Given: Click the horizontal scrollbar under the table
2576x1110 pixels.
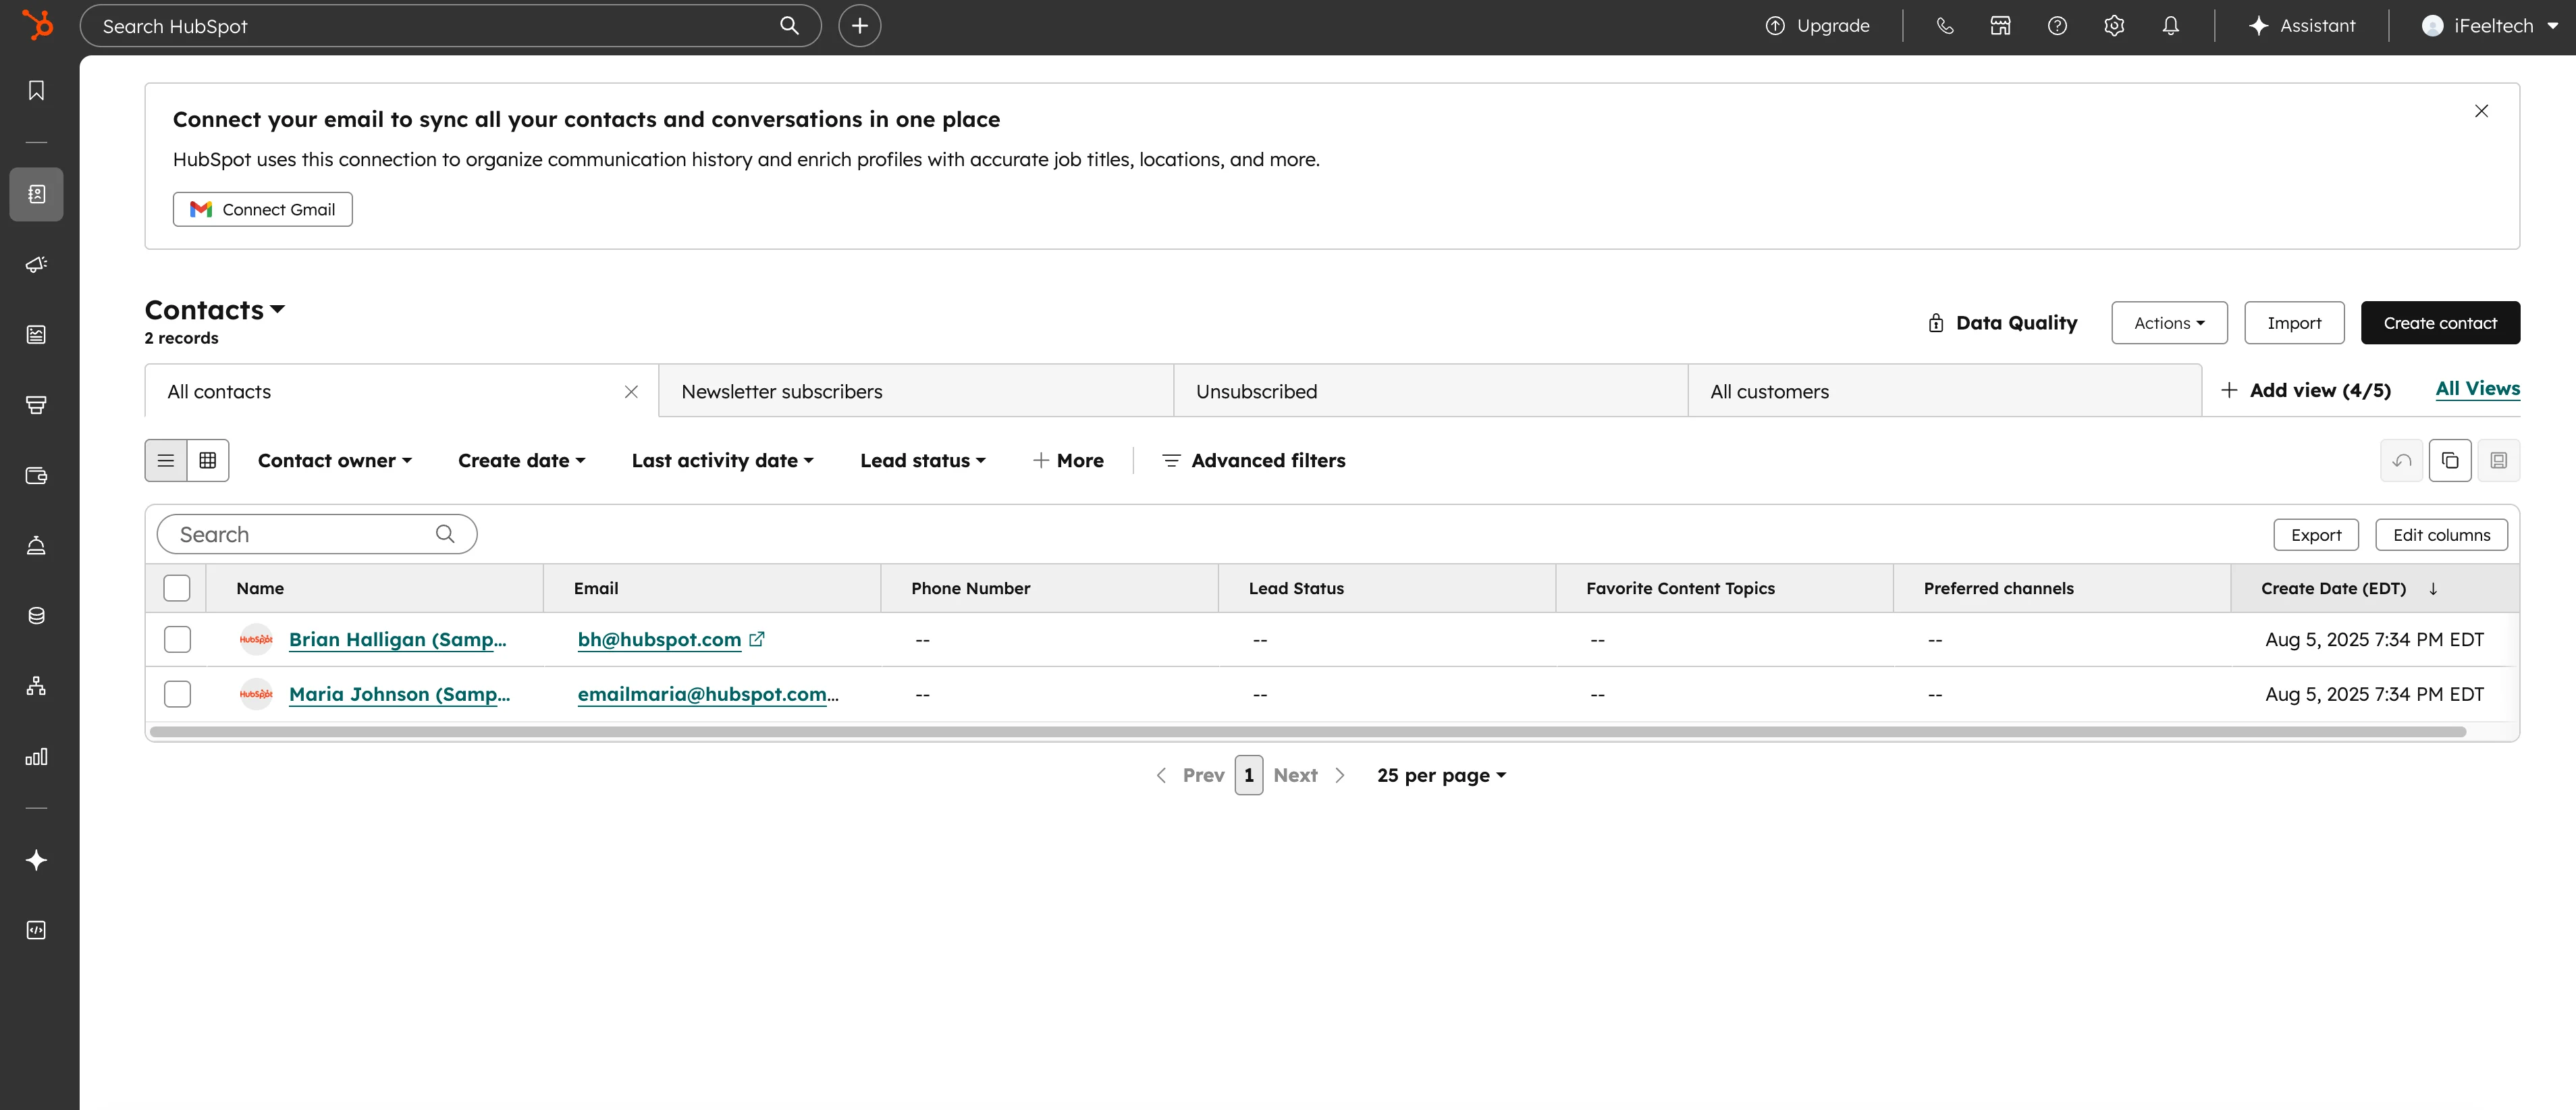Looking at the screenshot, I should pos(1306,732).
